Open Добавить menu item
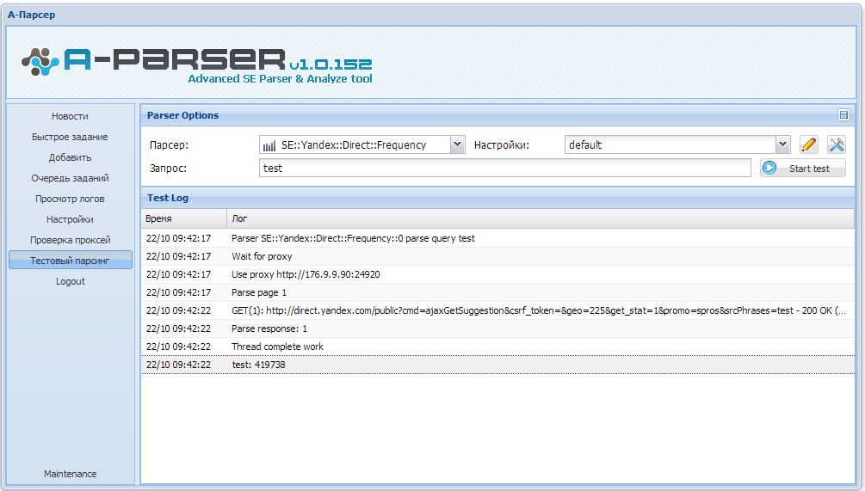The width and height of the screenshot is (865, 491). pos(70,157)
